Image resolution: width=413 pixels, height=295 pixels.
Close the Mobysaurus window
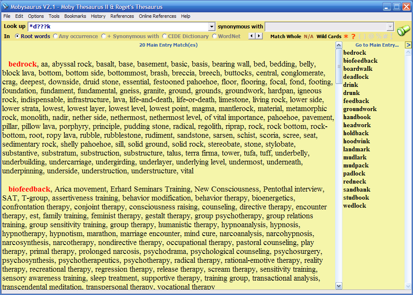tap(406, 7)
